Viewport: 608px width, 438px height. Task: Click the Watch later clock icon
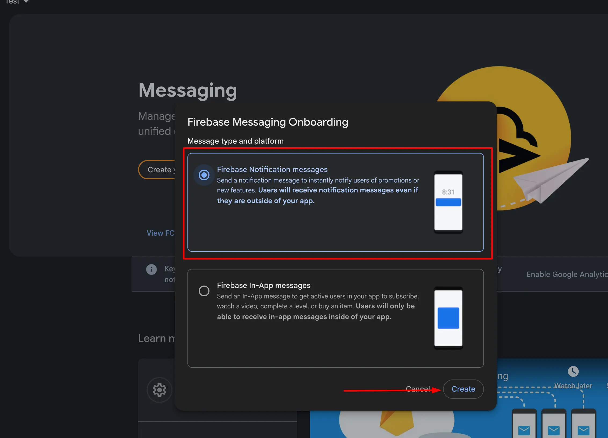[x=573, y=371]
